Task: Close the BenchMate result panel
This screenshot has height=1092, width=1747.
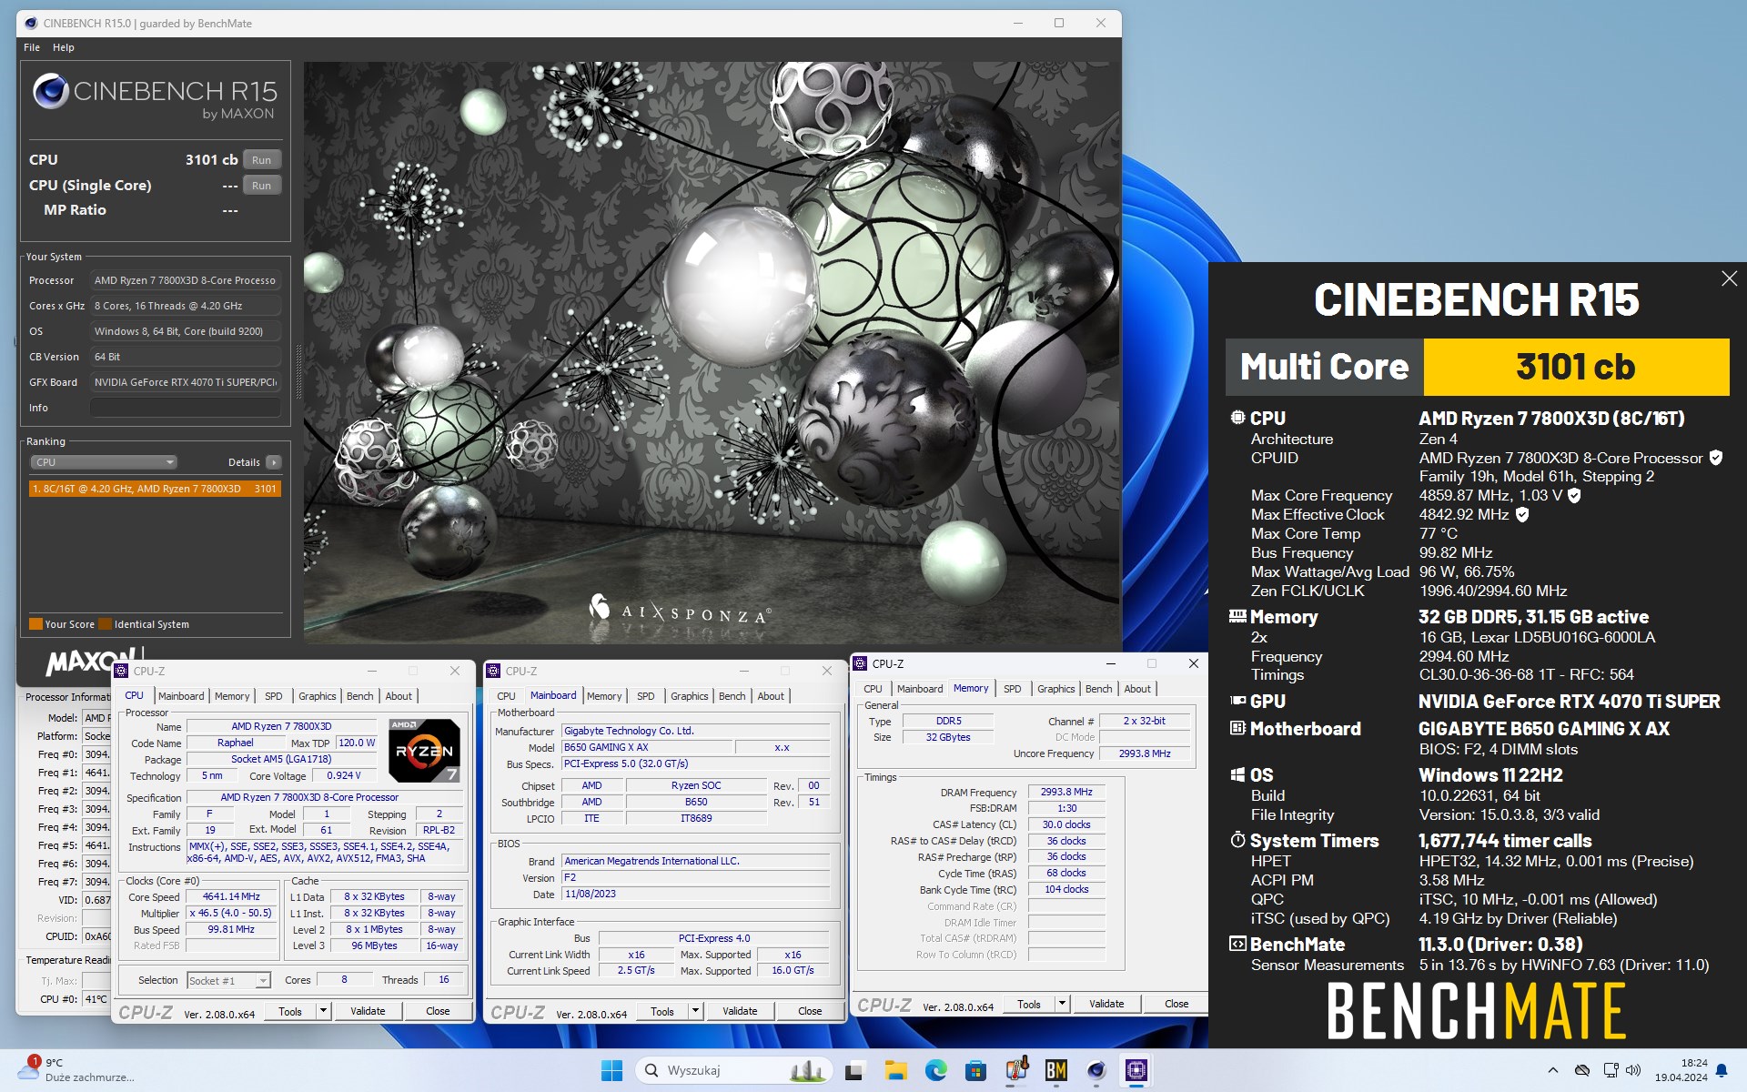Action: click(x=1729, y=278)
